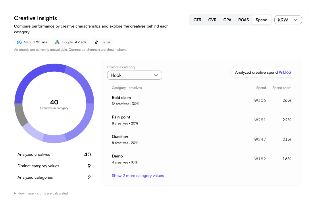
Task: Click the 26% spend share
Action: (x=287, y=100)
